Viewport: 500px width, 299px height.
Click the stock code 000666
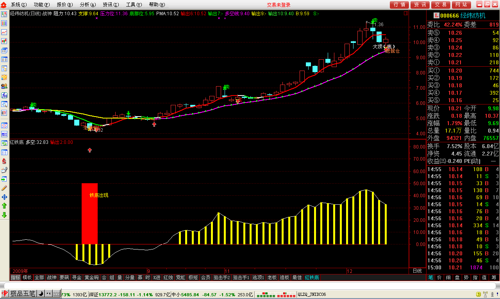[449, 16]
